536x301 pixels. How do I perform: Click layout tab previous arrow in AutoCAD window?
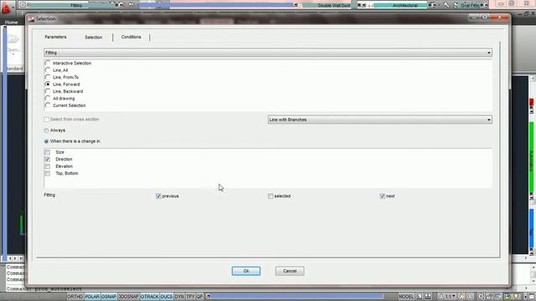(10, 258)
